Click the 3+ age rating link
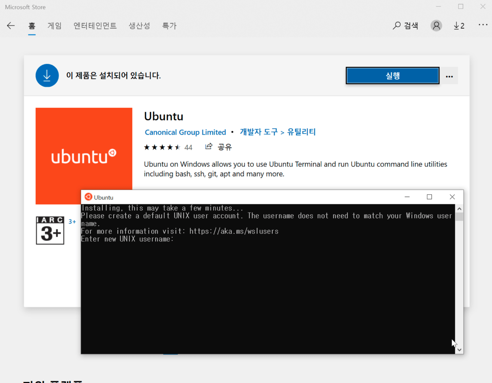The height and width of the screenshot is (383, 492). 72,222
